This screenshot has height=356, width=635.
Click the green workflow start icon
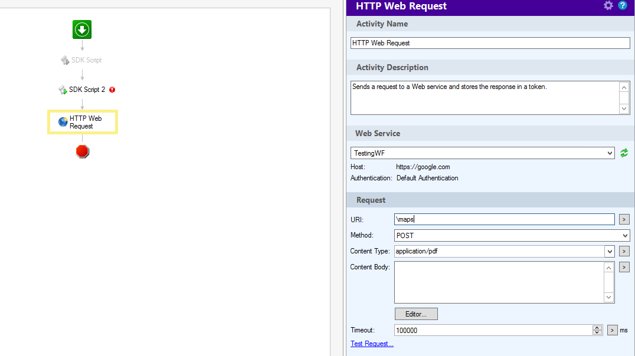point(82,29)
